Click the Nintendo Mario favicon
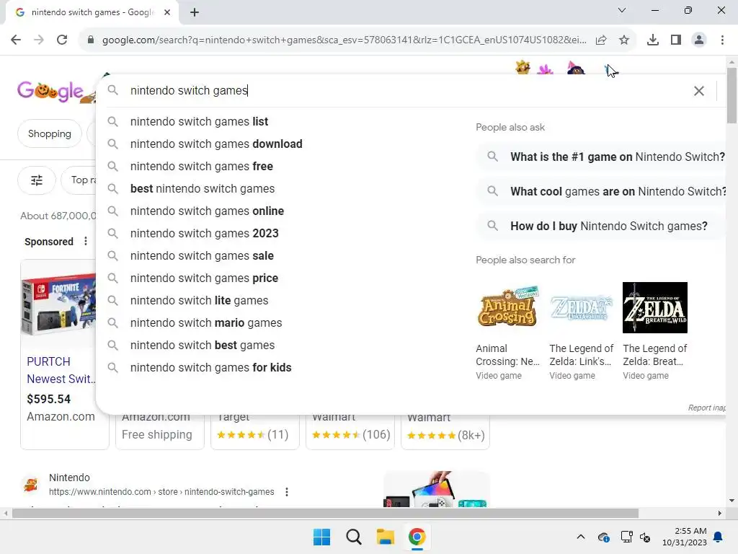This screenshot has height=554, width=738. [31, 485]
